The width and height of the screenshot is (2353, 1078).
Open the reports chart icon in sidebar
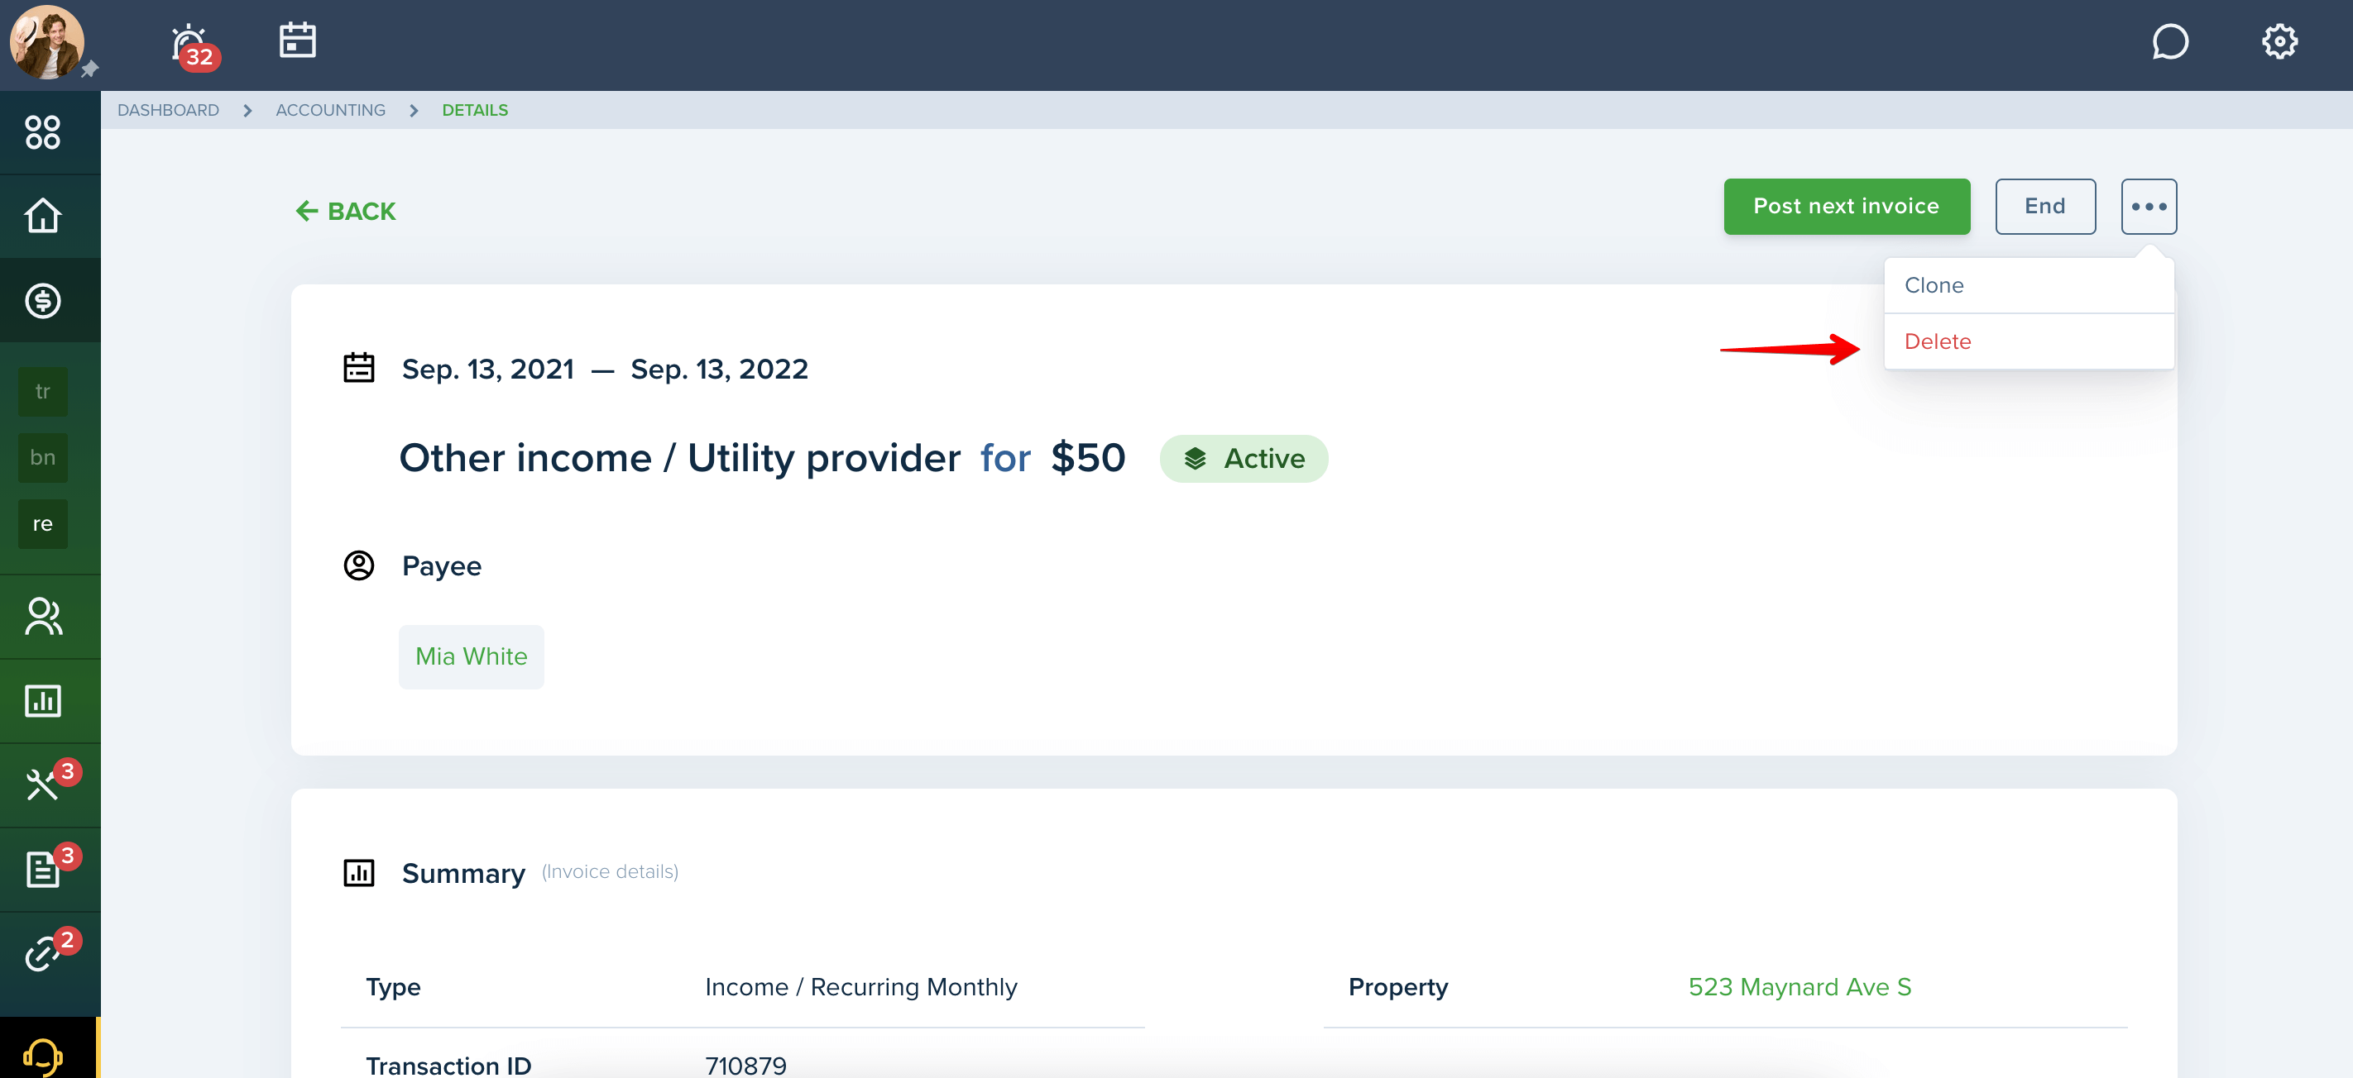(x=43, y=701)
